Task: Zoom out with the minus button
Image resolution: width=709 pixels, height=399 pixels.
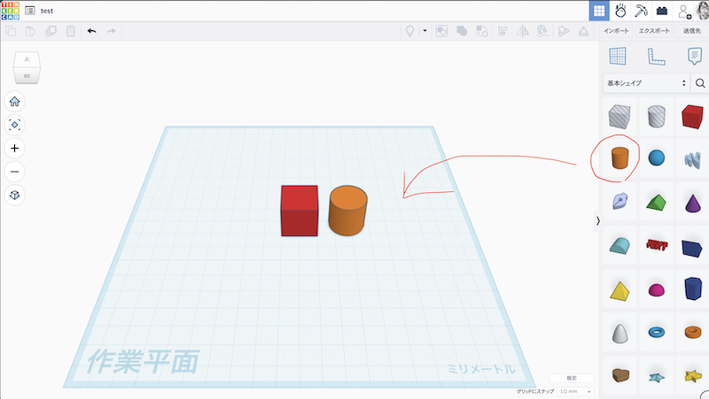Action: [14, 171]
